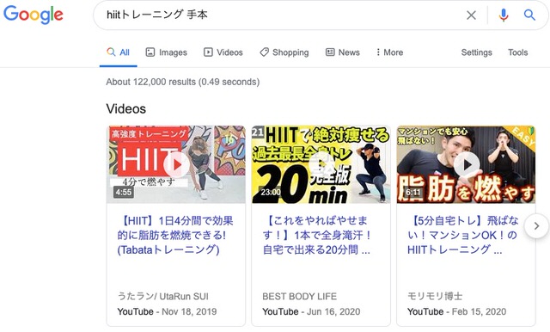Image resolution: width=550 pixels, height=332 pixels.
Task: Click the うたラン/ UtaRun SUI channel name
Action: (162, 296)
